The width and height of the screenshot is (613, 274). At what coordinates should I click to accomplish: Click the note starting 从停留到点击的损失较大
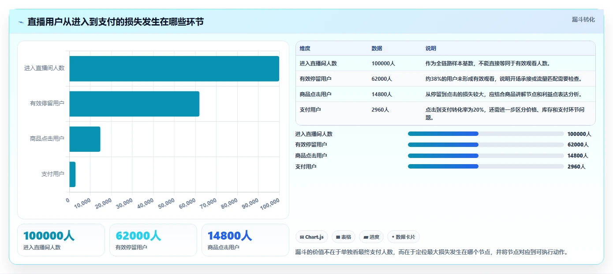coord(504,94)
